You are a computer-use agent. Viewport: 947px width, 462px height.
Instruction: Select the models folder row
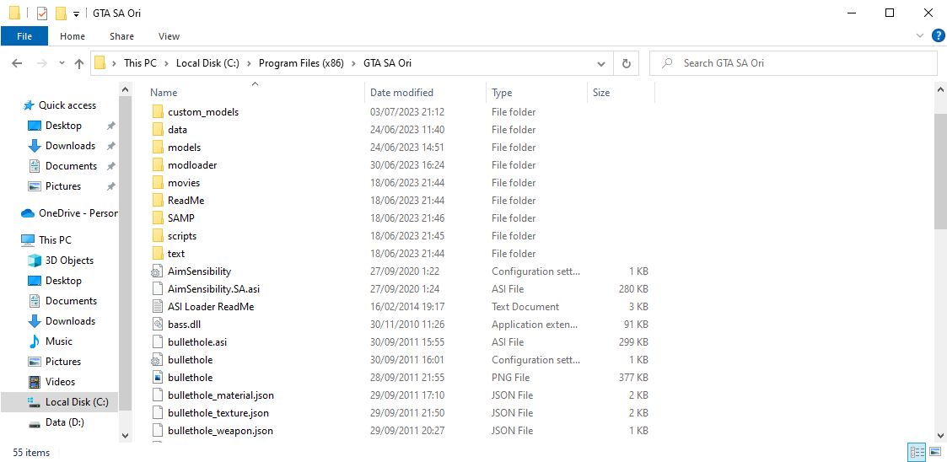tap(399, 148)
